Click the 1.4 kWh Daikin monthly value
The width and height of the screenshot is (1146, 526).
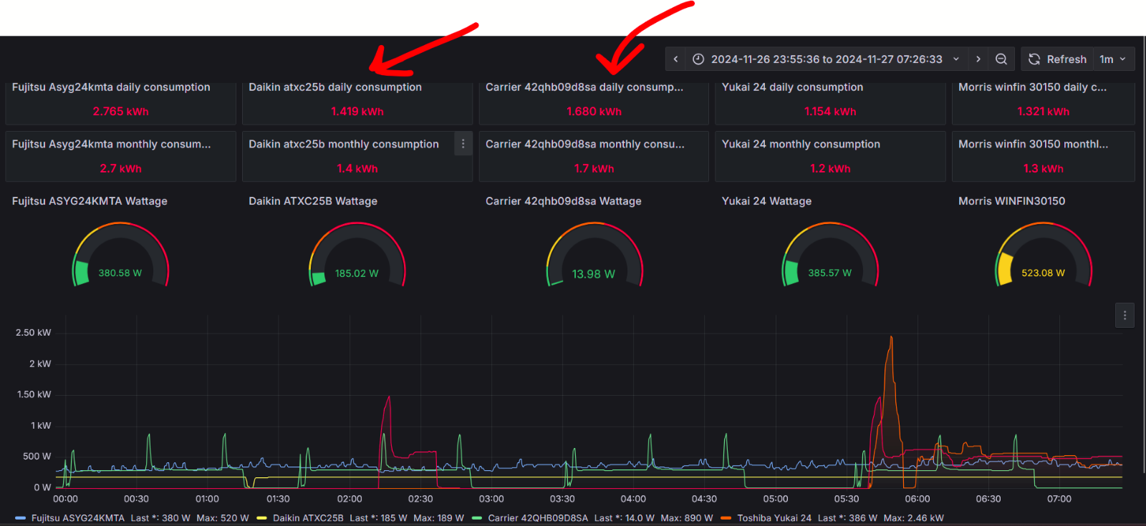357,169
